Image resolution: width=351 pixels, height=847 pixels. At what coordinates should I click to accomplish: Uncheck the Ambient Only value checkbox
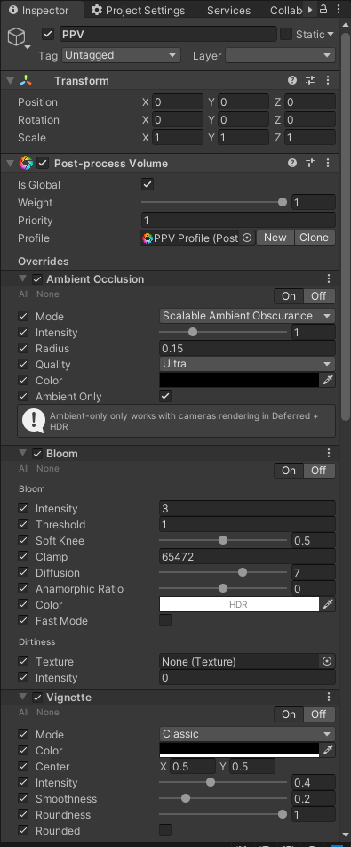coord(165,396)
